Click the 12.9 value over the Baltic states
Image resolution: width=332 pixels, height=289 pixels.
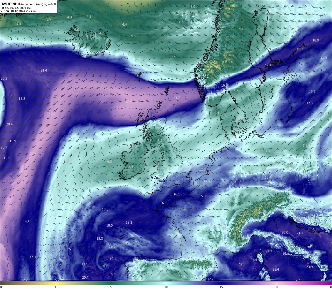(x=312, y=92)
